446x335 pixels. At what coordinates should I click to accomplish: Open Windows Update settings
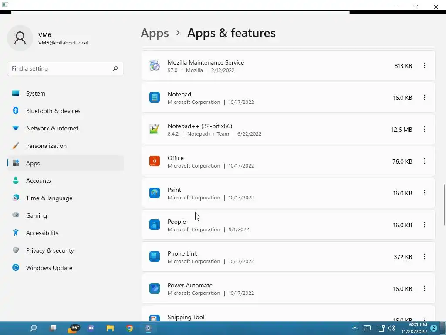[65, 268]
